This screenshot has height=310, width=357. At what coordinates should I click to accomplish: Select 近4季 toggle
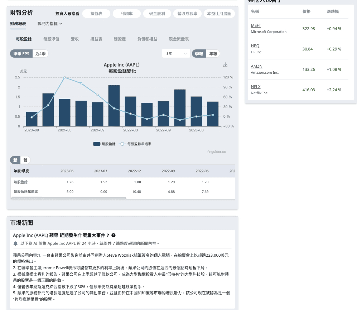click(40, 54)
